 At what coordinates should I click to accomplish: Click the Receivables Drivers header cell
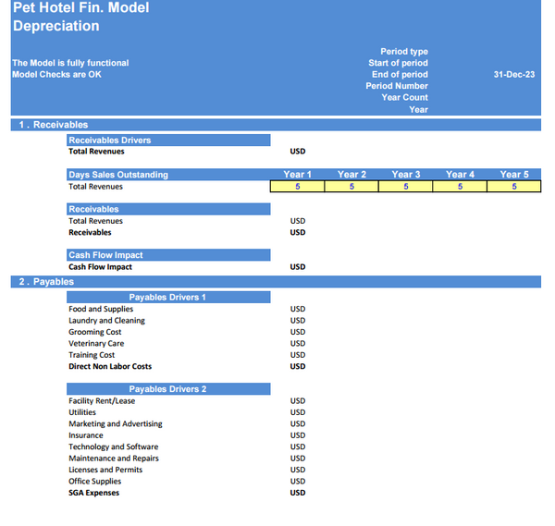(x=109, y=141)
